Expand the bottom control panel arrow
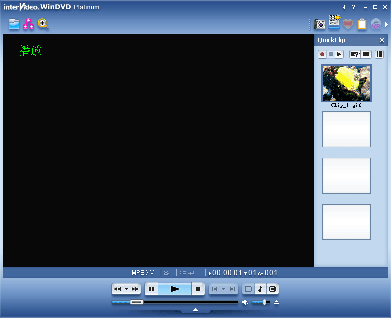 [195, 310]
